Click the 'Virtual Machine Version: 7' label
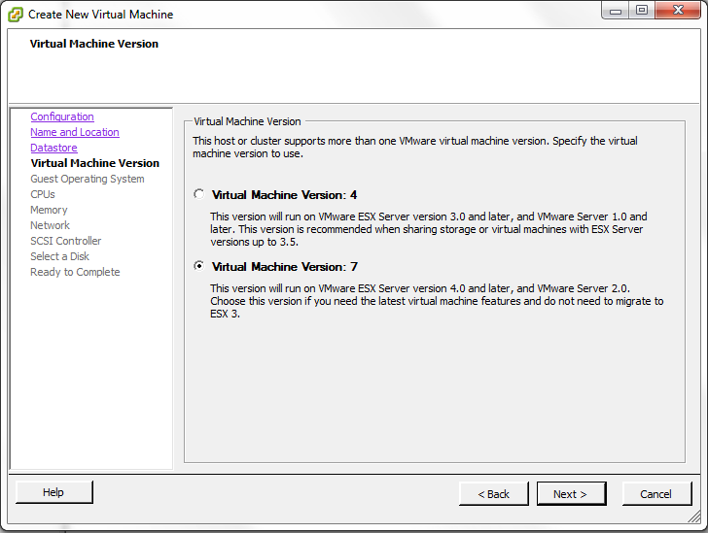 [x=284, y=266]
